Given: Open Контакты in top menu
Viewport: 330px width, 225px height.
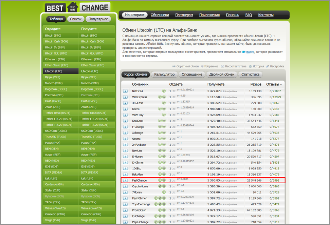Looking at the screenshot, I should 266,15.
